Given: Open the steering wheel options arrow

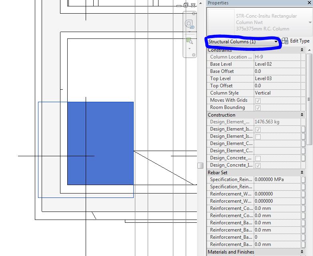Looking at the screenshot, I should click(189, 32).
